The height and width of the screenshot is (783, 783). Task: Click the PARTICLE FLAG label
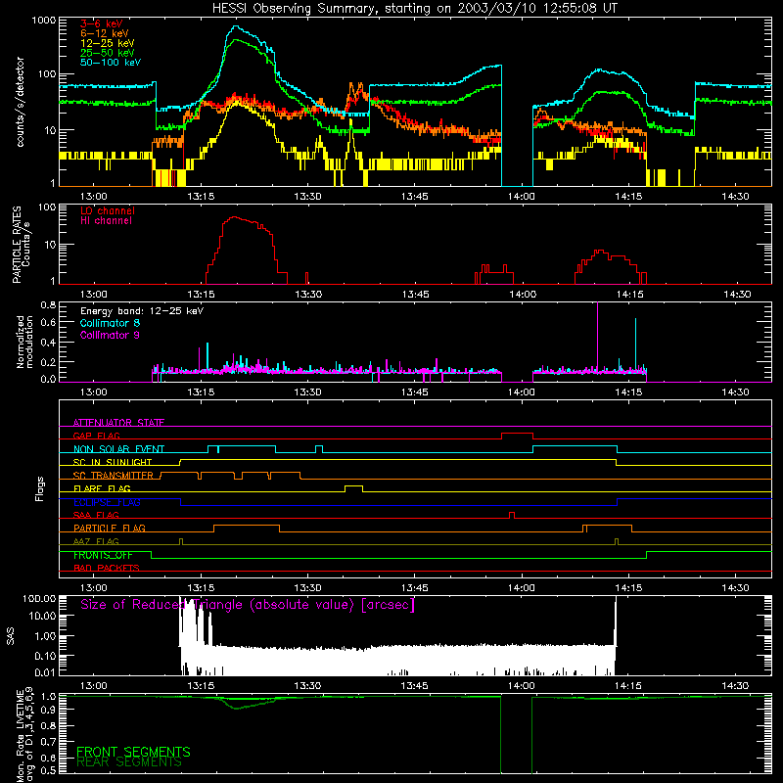110,528
